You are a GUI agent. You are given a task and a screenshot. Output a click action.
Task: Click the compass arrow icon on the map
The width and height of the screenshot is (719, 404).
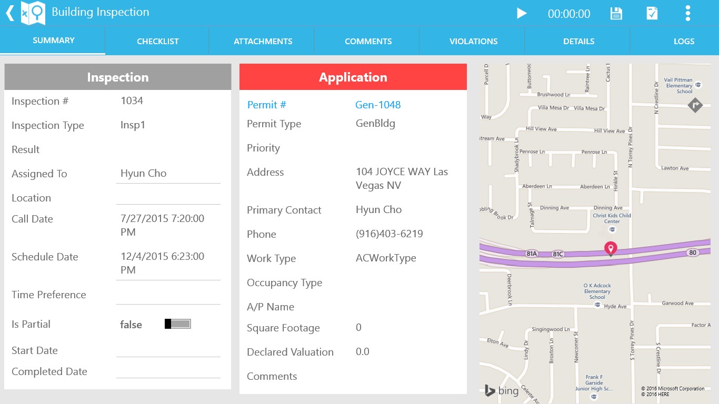point(695,105)
